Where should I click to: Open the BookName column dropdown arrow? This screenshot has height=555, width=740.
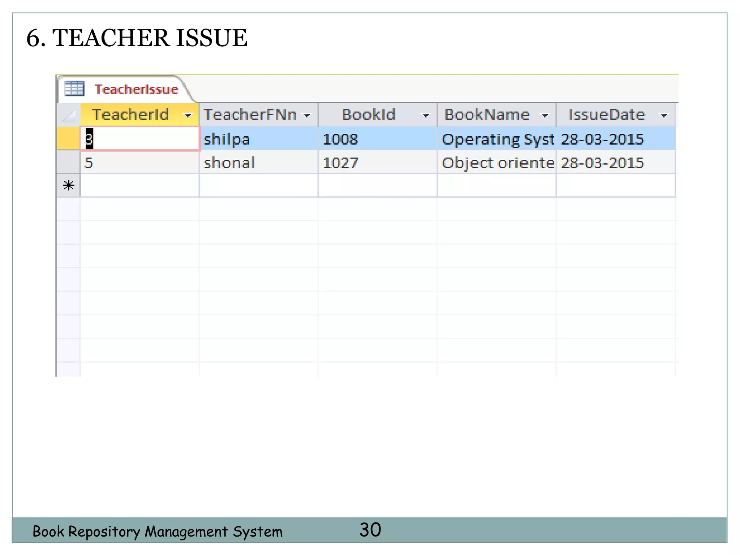click(x=545, y=116)
